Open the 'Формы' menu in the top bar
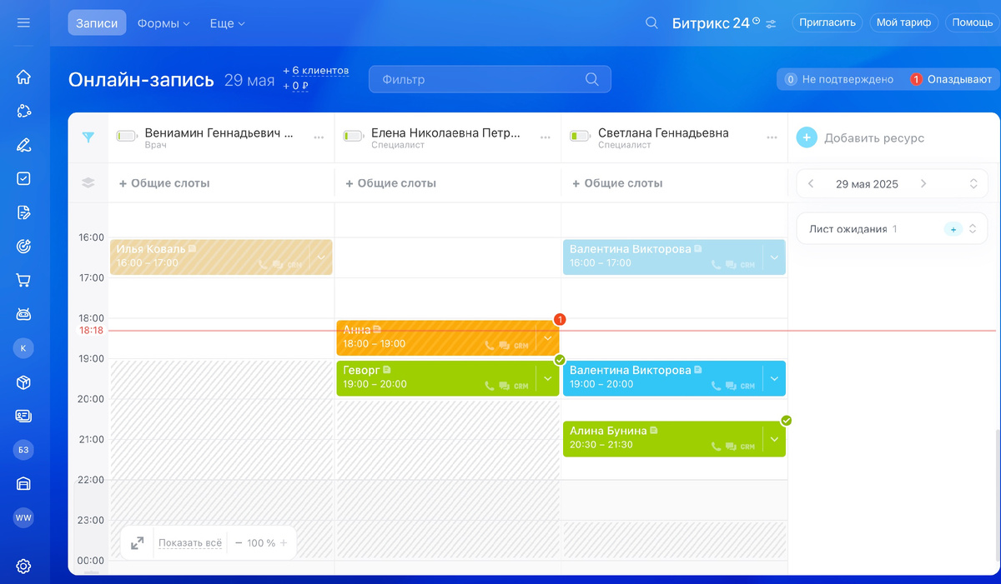This screenshot has width=1001, height=584. pos(163,22)
